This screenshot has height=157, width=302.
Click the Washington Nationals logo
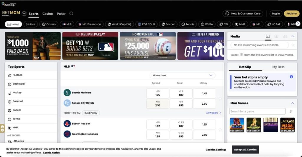[67, 134]
